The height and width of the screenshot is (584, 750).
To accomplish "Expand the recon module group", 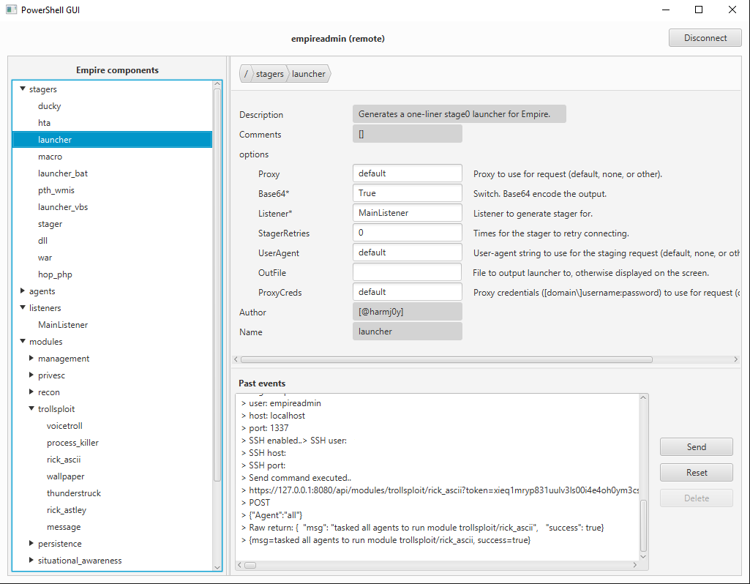I will 31,392.
